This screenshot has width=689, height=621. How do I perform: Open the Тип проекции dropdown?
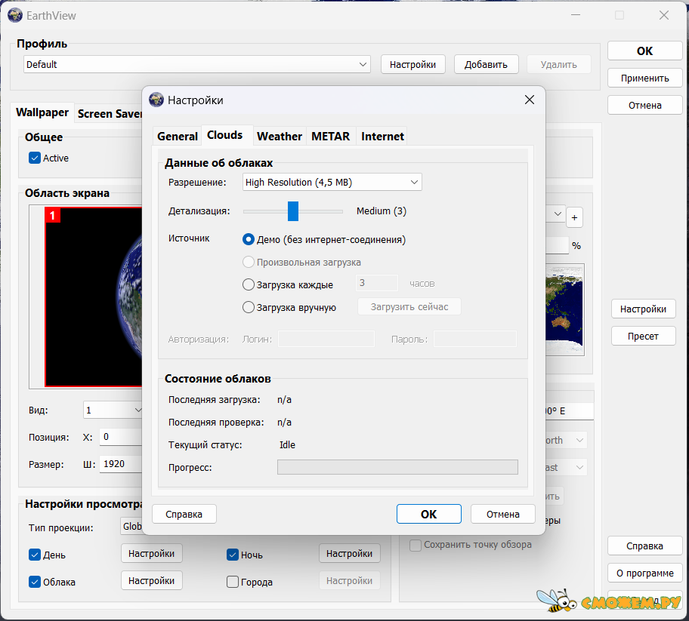click(x=131, y=526)
